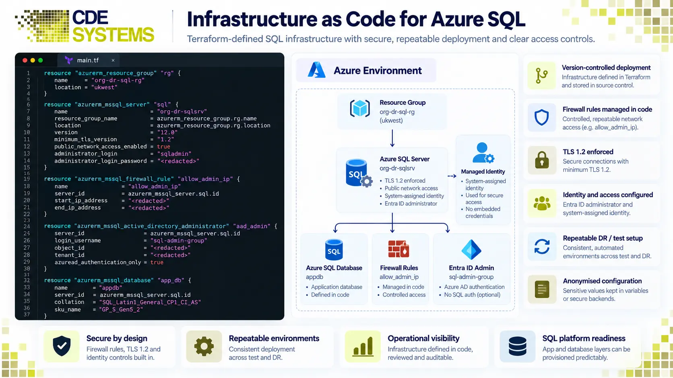Click "No SQL auth (optional)" bullet text
673x378 pixels.
click(x=472, y=295)
